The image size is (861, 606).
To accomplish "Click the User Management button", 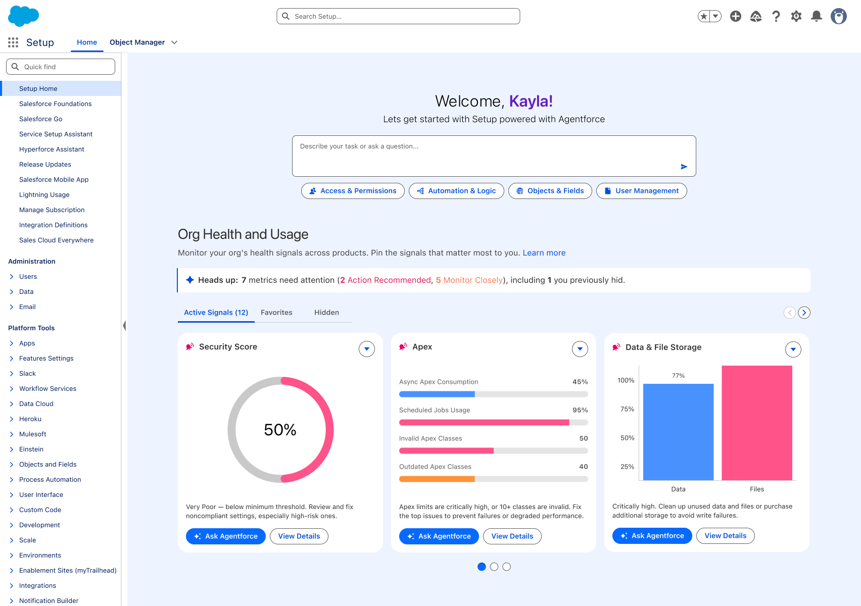I will [641, 191].
